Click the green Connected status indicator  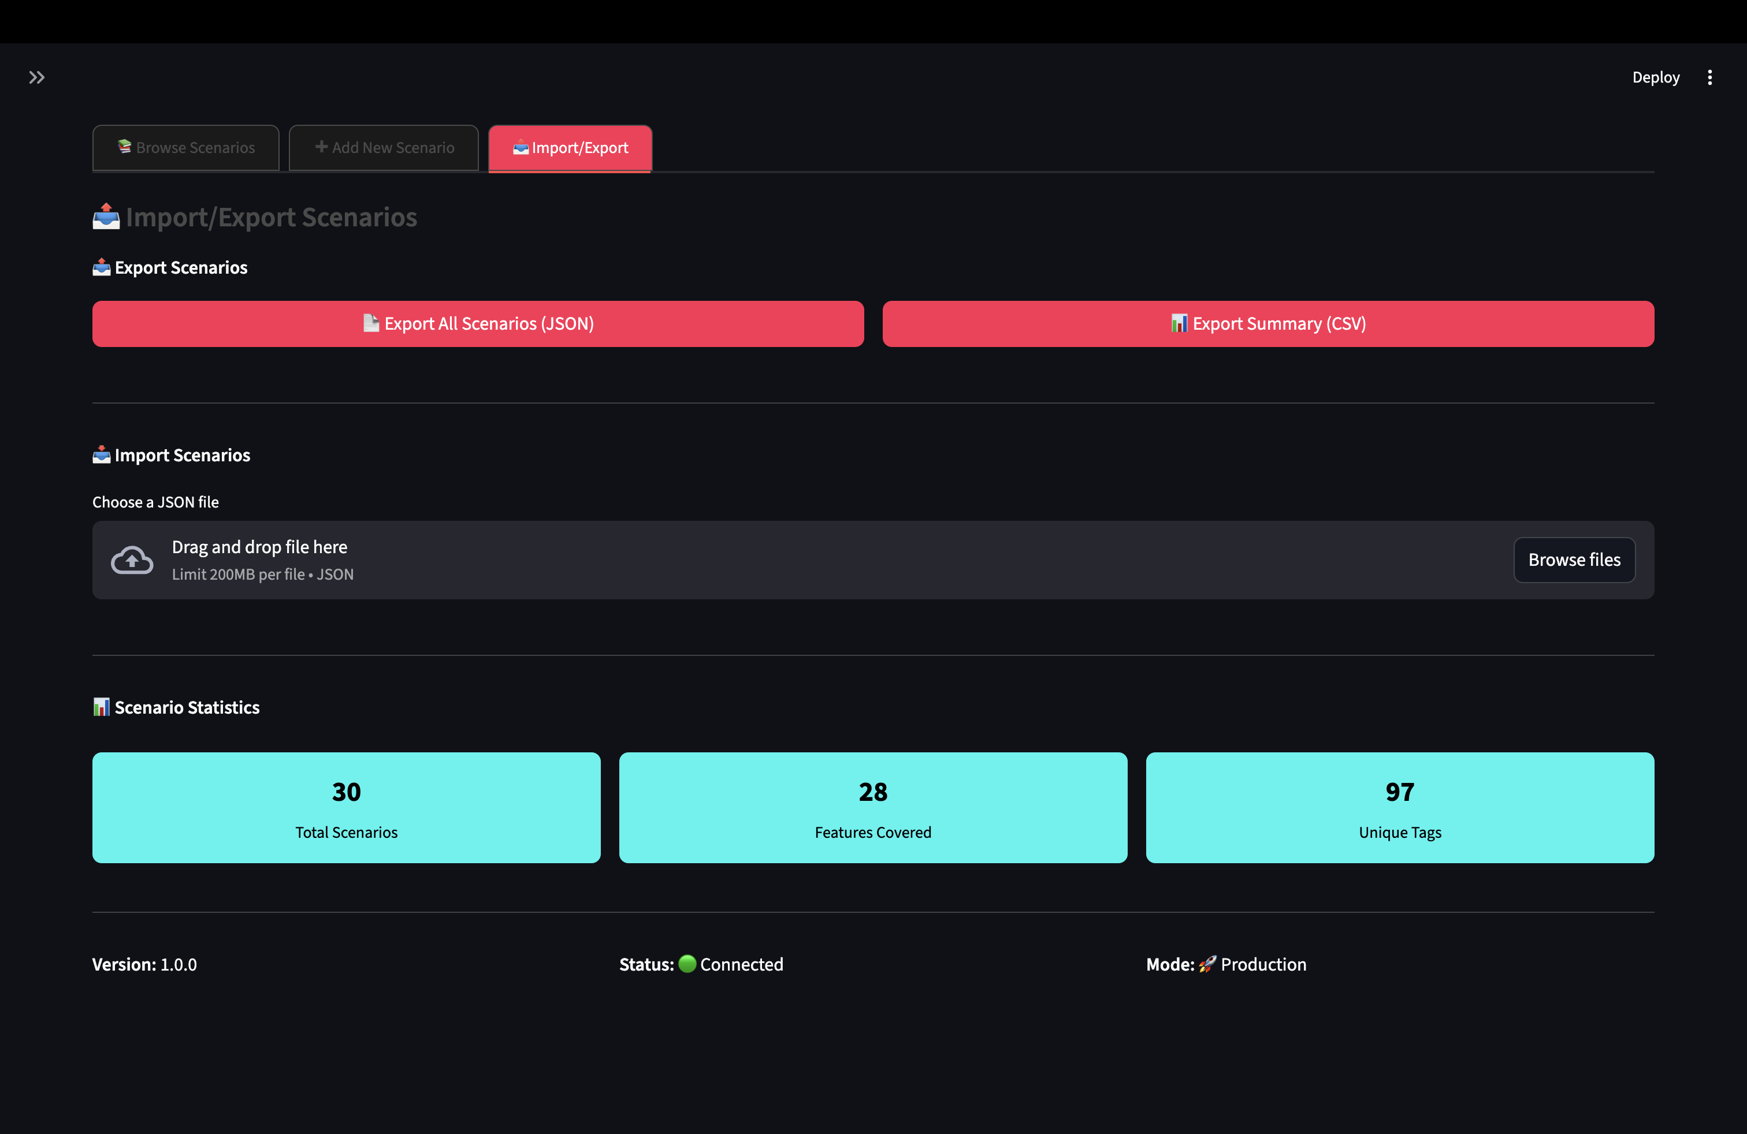click(x=687, y=964)
